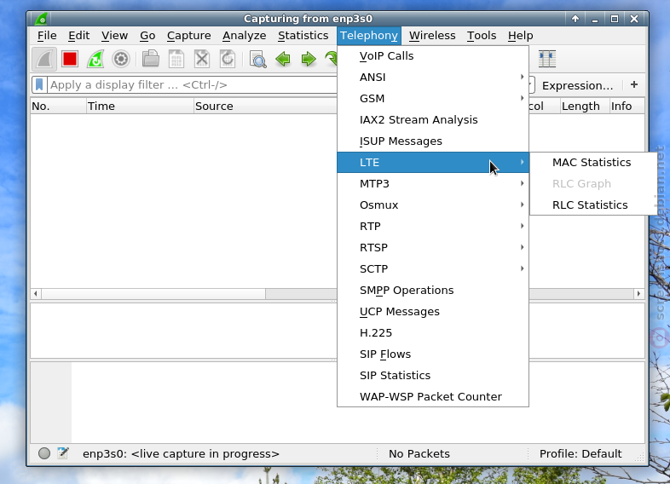
Task: Click the Wireshark icon in title bar
Action: point(42,19)
